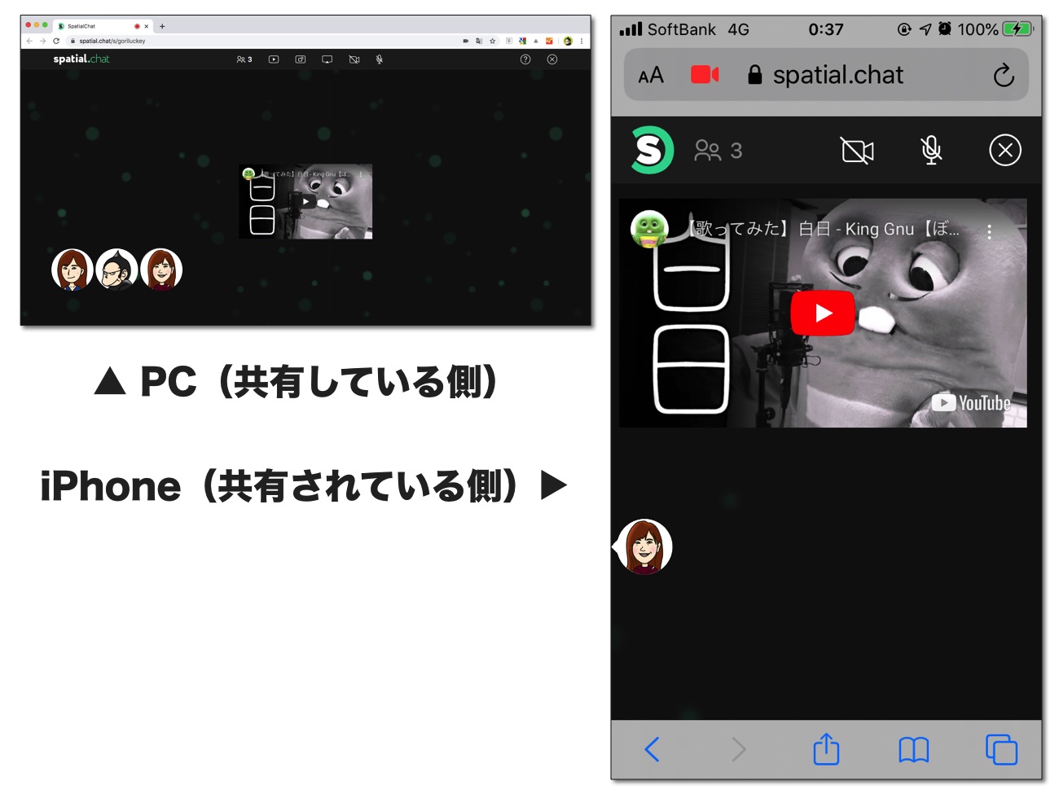Open participants list in PC SpatialChat toolbar
The height and width of the screenshot is (794, 1059).
[244, 59]
